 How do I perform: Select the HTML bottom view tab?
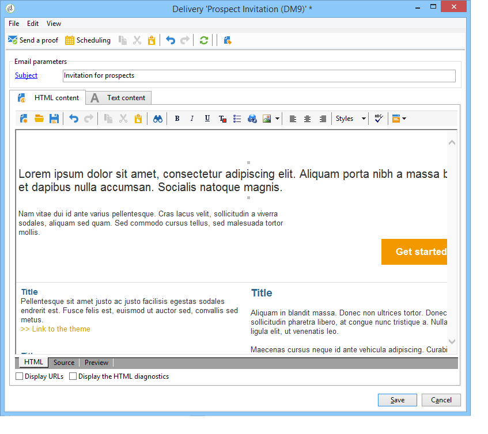33,362
